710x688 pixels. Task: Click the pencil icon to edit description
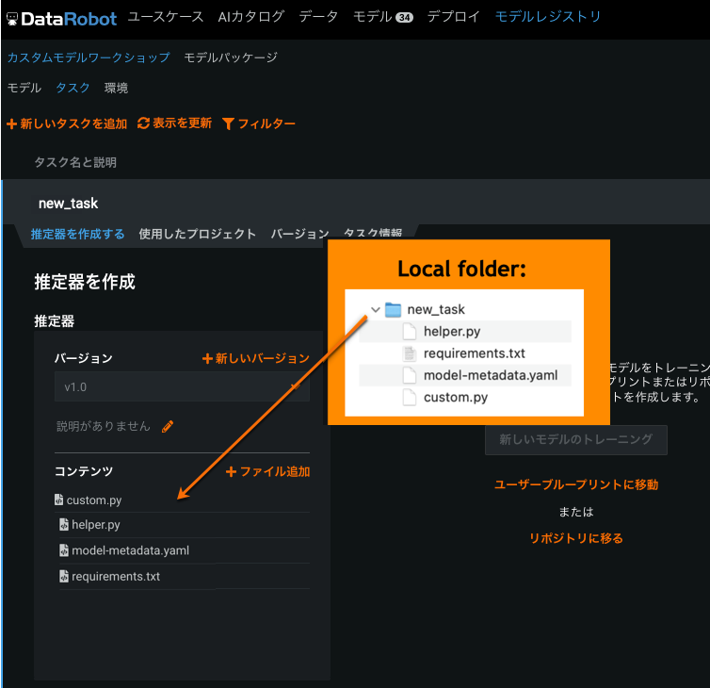coord(168,426)
